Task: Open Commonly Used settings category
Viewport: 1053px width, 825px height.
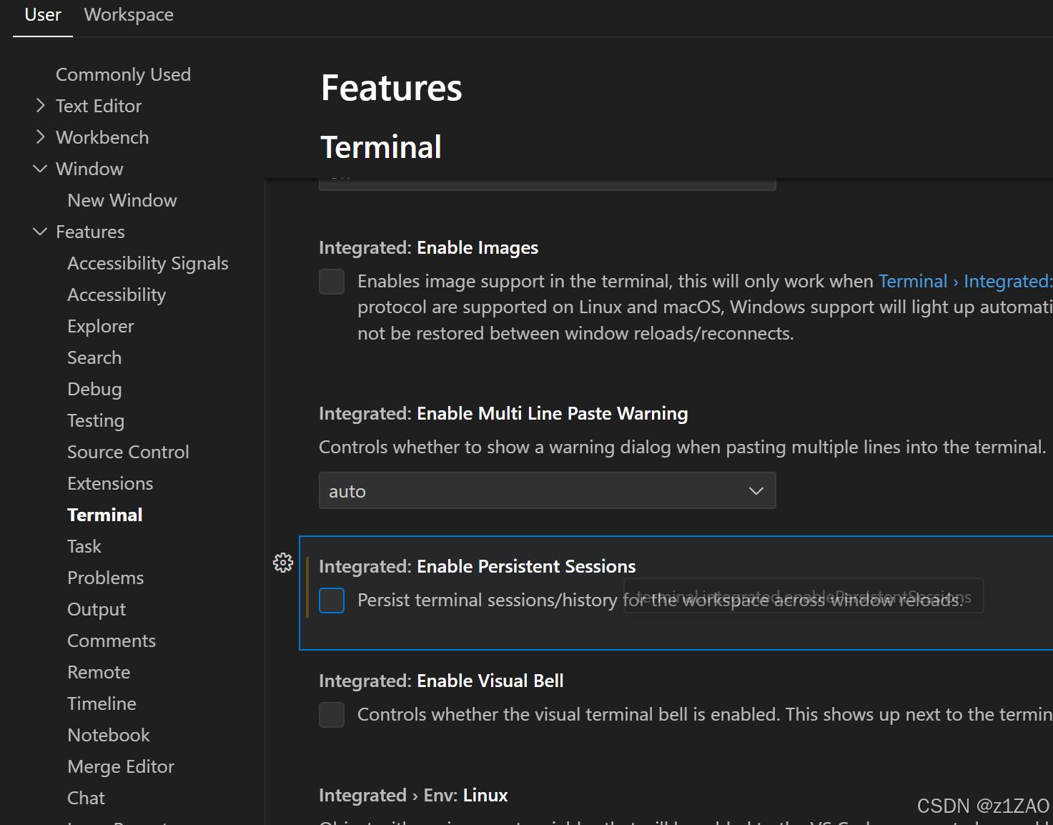Action: click(123, 74)
